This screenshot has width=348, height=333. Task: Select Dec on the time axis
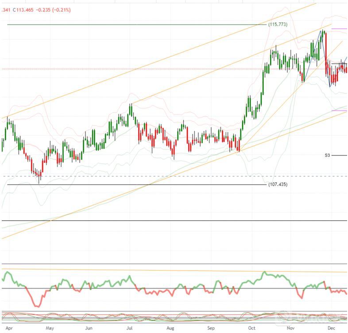click(x=331, y=329)
